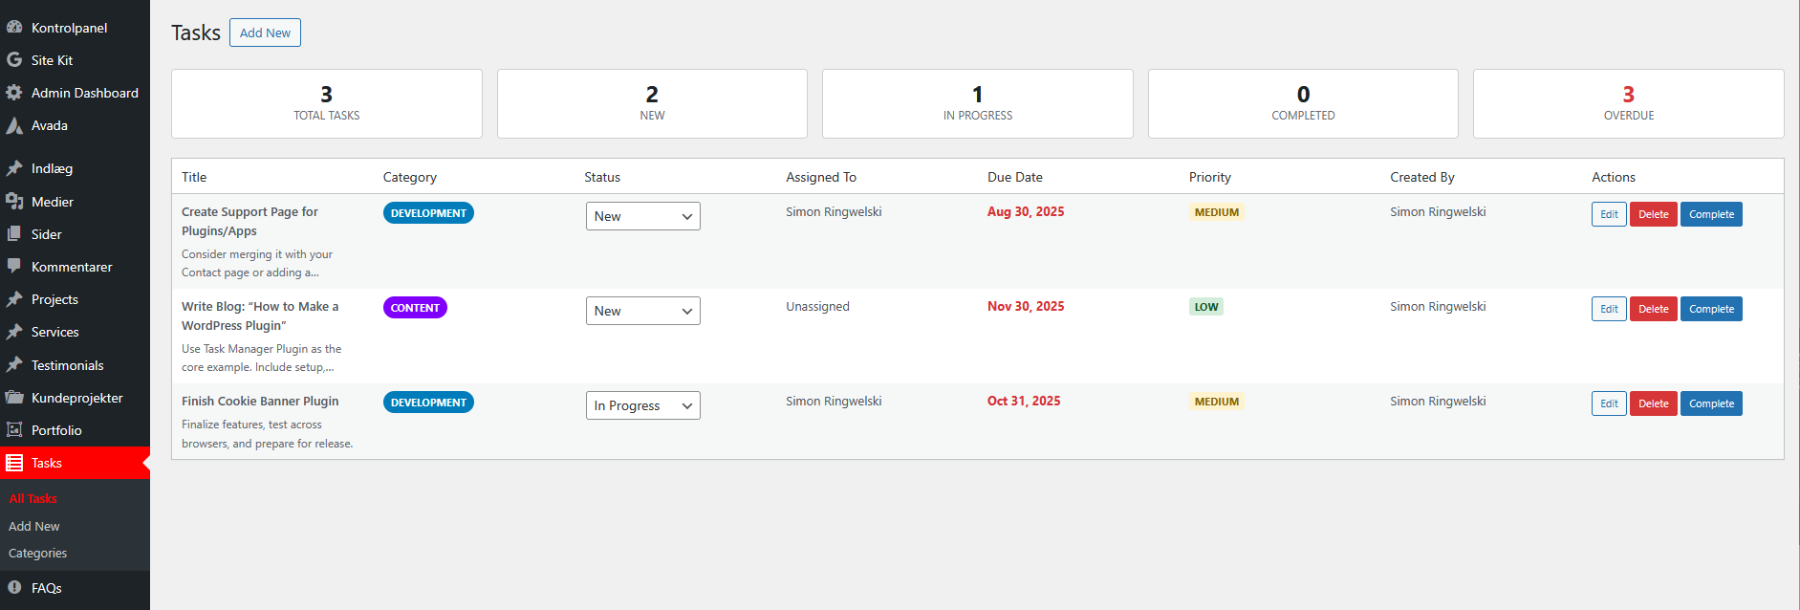The image size is (1800, 610).
Task: Click the 'Aug 30, 2025' due date
Action: point(1026,211)
